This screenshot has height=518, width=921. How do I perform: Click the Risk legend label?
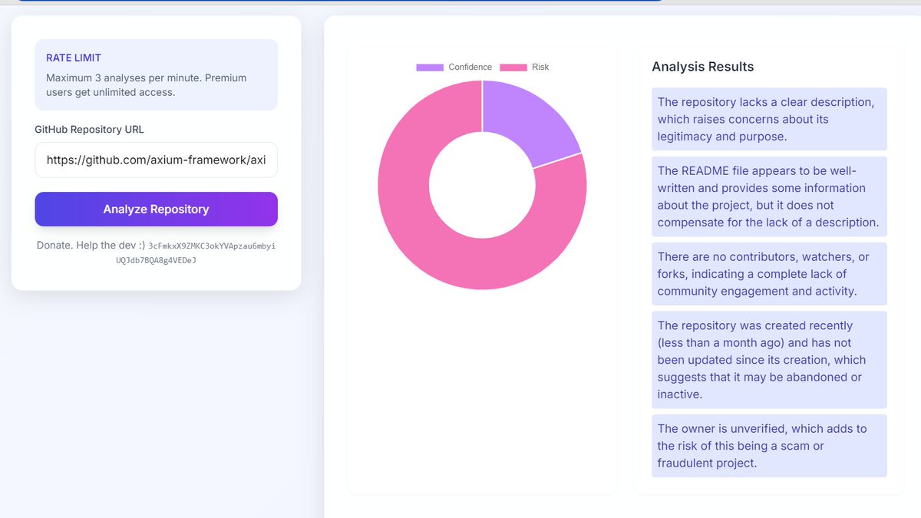pos(540,67)
